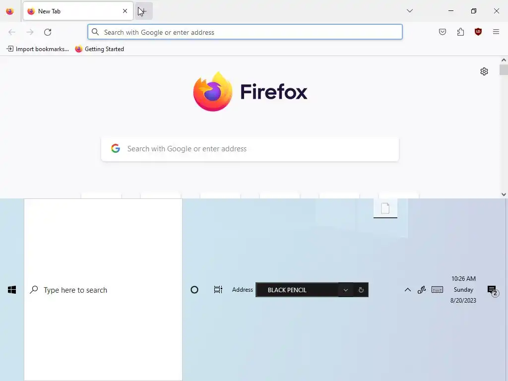This screenshot has width=508, height=381.
Task: Focus the Firefox address bar
Action: pos(245,32)
